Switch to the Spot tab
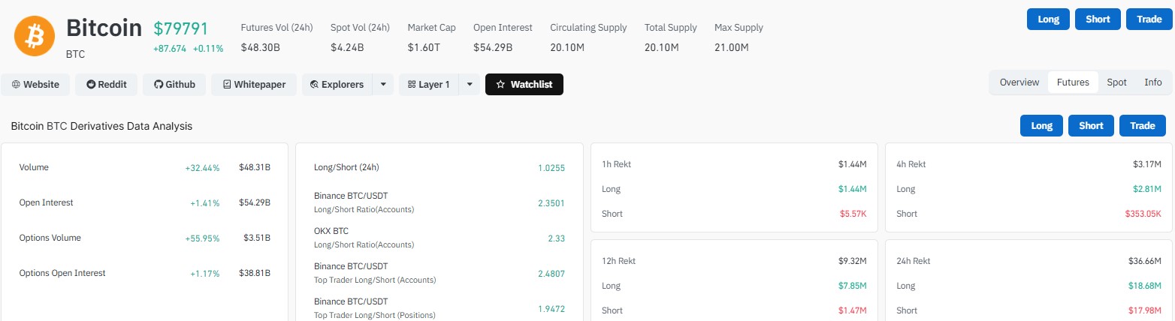1175x321 pixels. tap(1116, 82)
